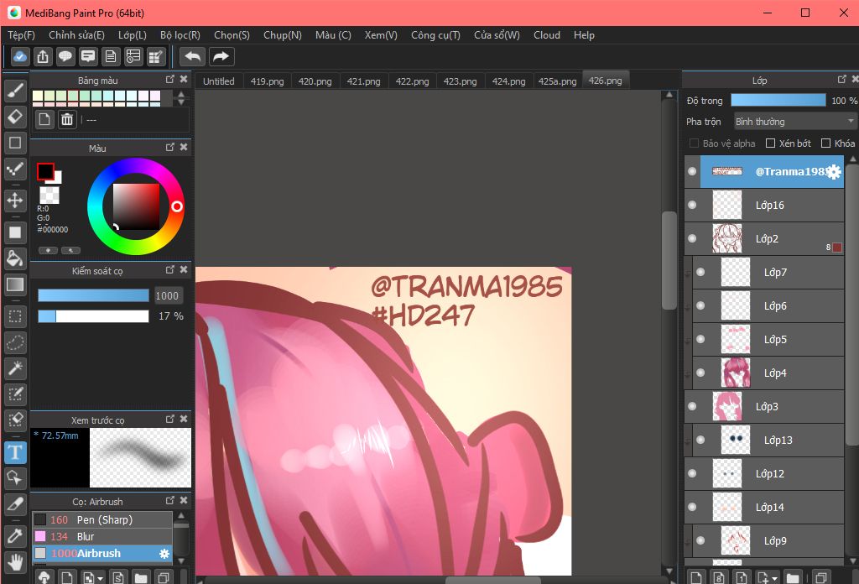Hide the Lớp2 layer
Screen dimensions: 859x584
[692, 238]
